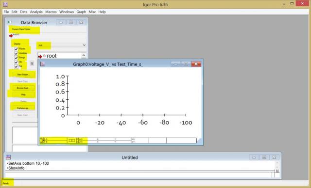Click the cursor B marker in graph info bar

(x=44, y=142)
